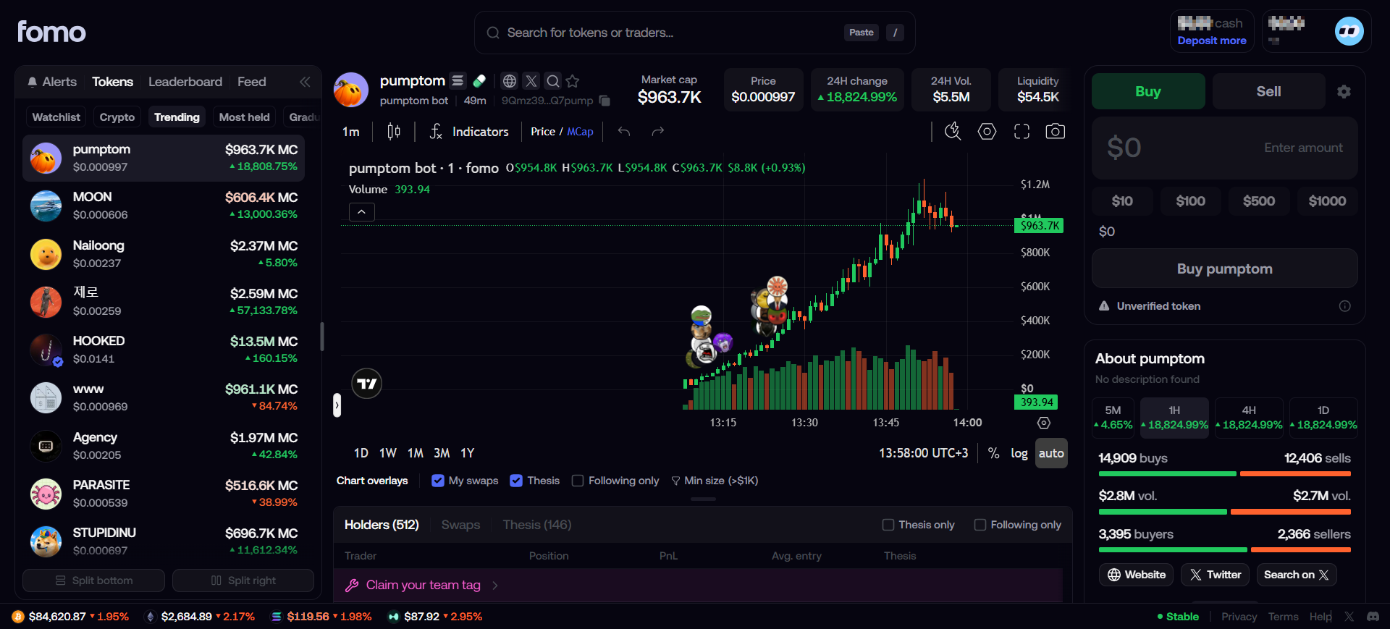Click the buys versus sells ratio bar
The image size is (1390, 629).
point(1225,474)
